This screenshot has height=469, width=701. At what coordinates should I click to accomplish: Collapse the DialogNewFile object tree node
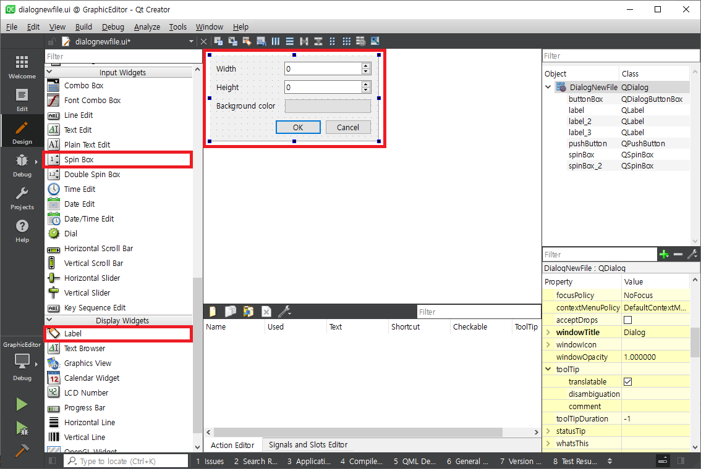(x=548, y=87)
